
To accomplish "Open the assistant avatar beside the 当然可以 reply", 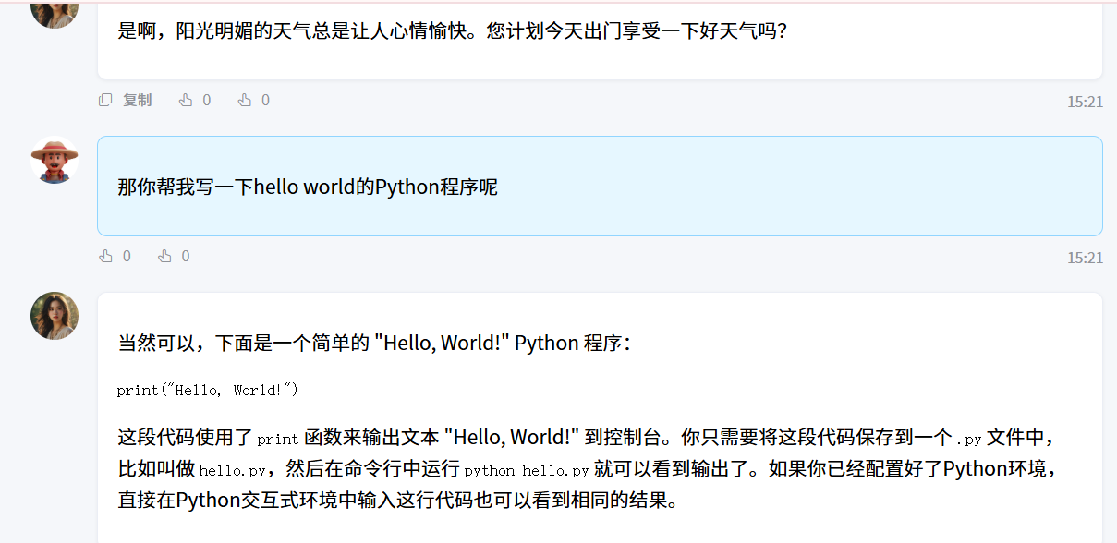I will click(55, 316).
